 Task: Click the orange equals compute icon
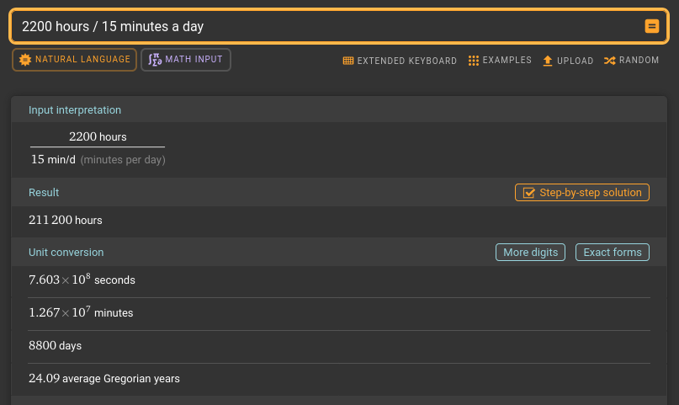click(651, 26)
